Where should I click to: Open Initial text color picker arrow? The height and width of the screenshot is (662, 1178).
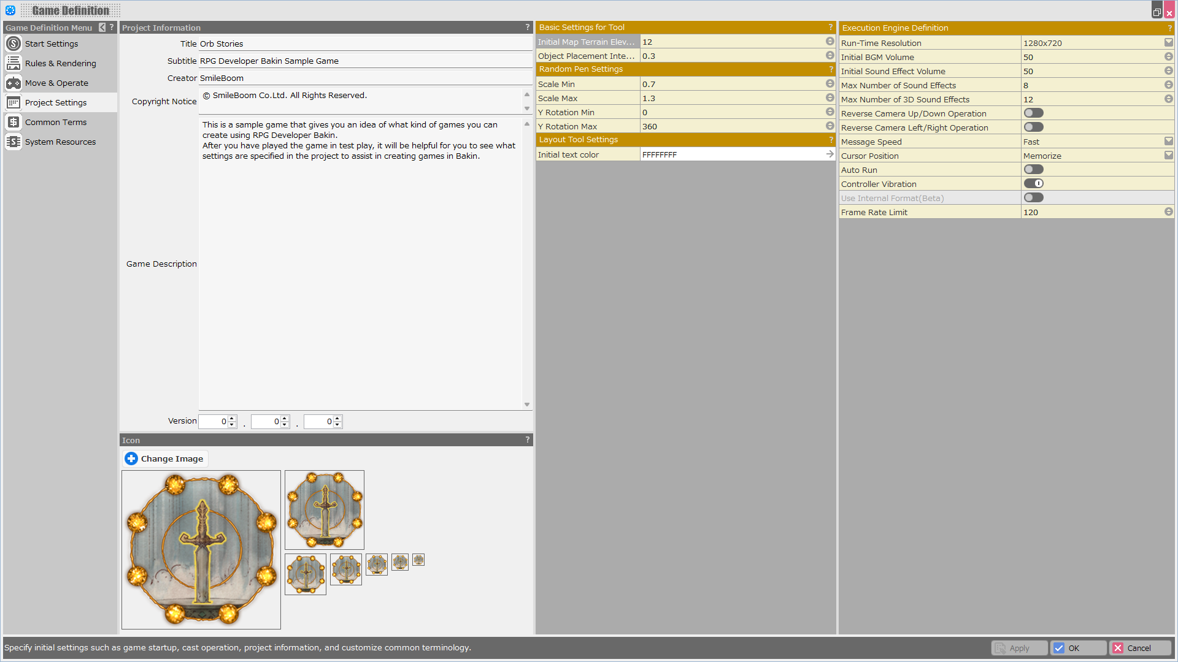click(x=830, y=154)
